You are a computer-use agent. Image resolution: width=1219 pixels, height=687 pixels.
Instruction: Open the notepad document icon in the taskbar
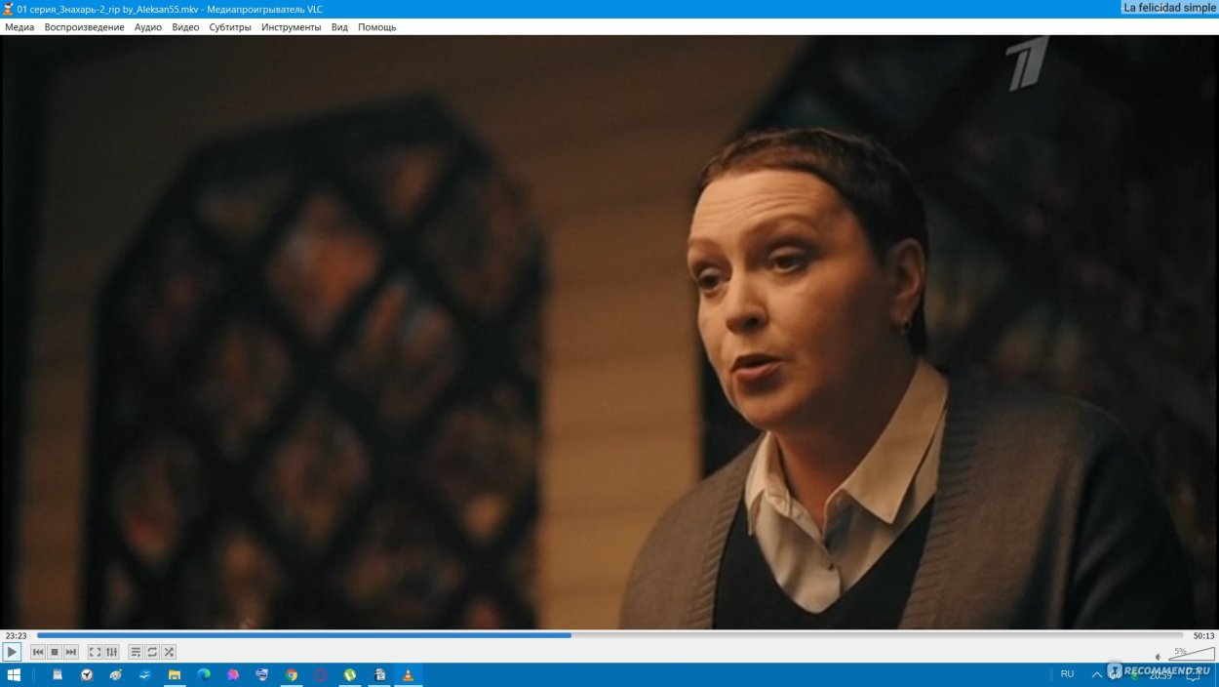coord(58,674)
